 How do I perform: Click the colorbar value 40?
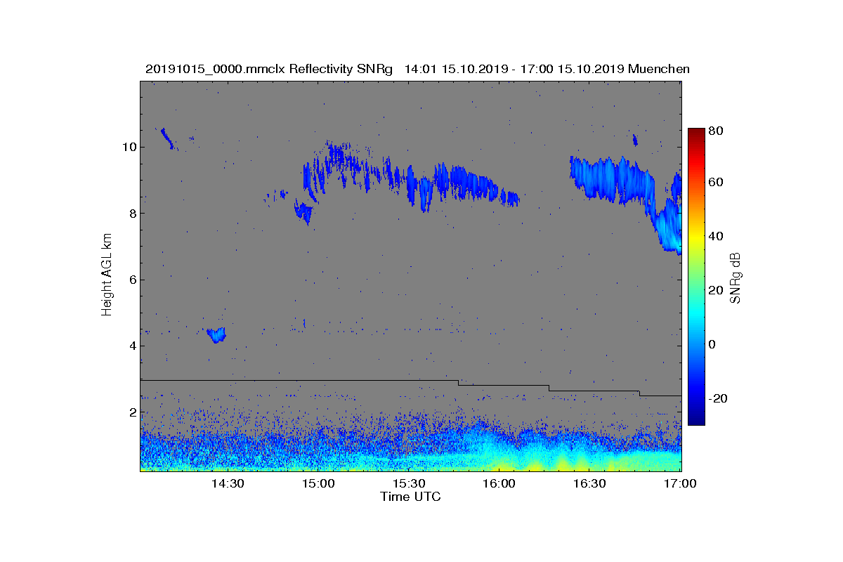[x=717, y=236]
